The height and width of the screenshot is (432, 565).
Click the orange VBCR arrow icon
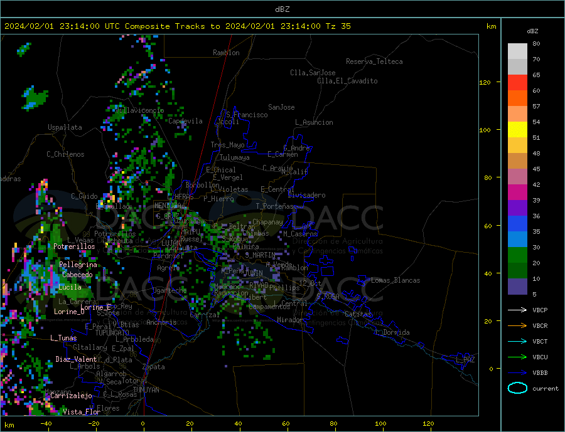coord(517,326)
